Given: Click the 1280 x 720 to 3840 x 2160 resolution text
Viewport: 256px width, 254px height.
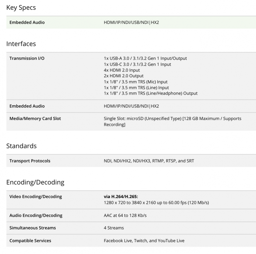Looking at the screenshot, I should click(x=156, y=203).
